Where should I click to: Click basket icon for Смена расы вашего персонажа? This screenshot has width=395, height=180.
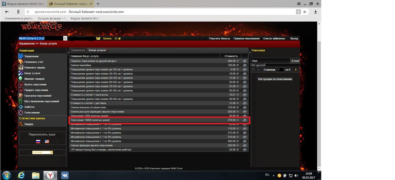tap(245, 112)
